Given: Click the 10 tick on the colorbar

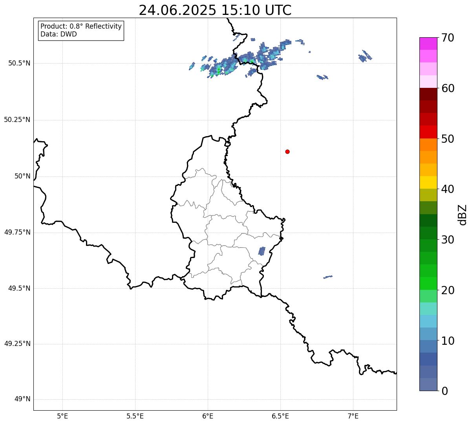Looking at the screenshot, I should (448, 341).
